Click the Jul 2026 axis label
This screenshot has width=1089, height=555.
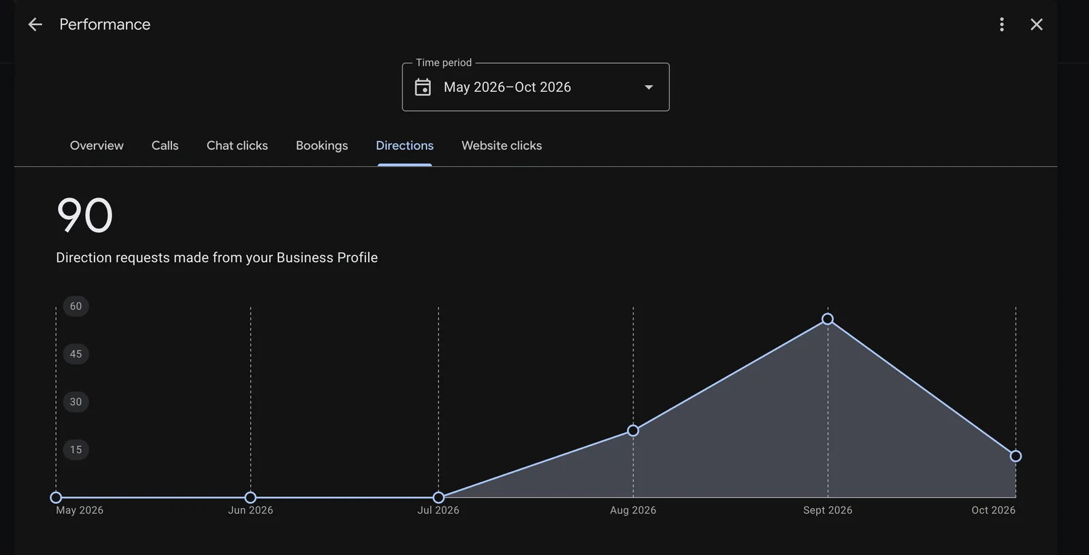[438, 510]
